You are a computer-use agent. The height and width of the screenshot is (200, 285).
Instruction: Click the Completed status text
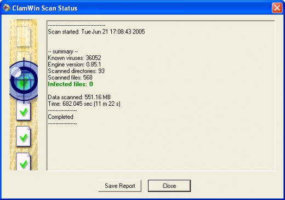(x=60, y=117)
